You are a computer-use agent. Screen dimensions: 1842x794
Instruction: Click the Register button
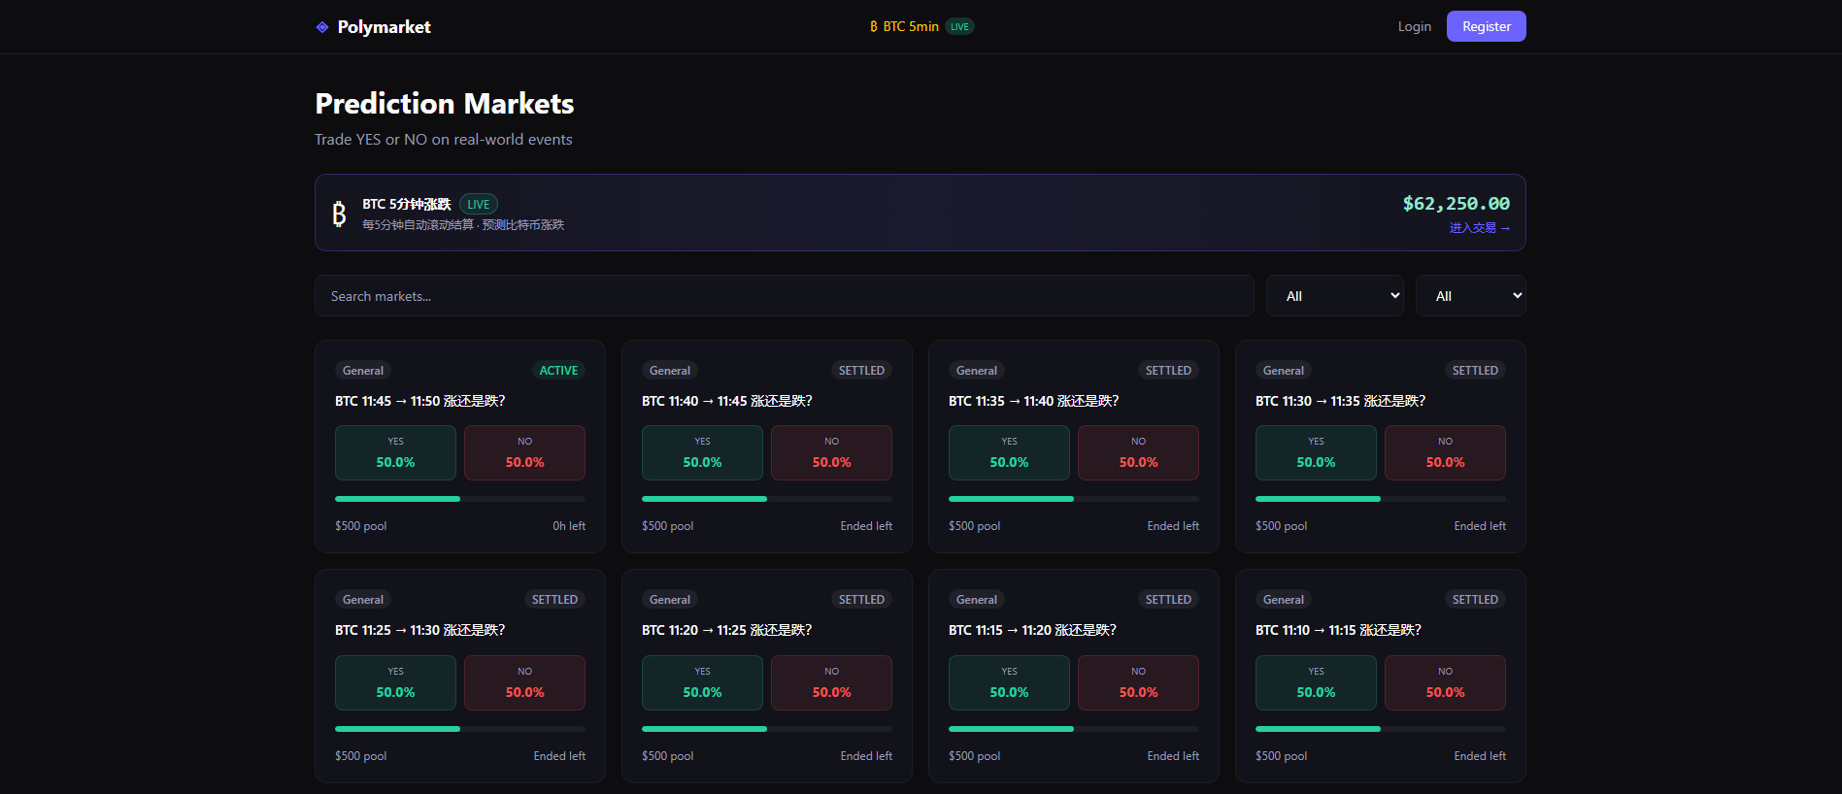(x=1486, y=26)
